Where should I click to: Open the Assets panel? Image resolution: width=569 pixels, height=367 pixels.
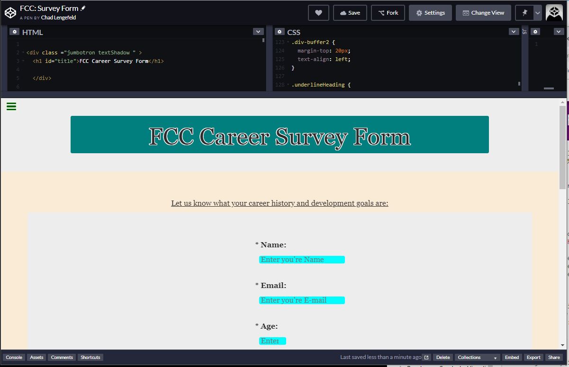click(x=36, y=358)
